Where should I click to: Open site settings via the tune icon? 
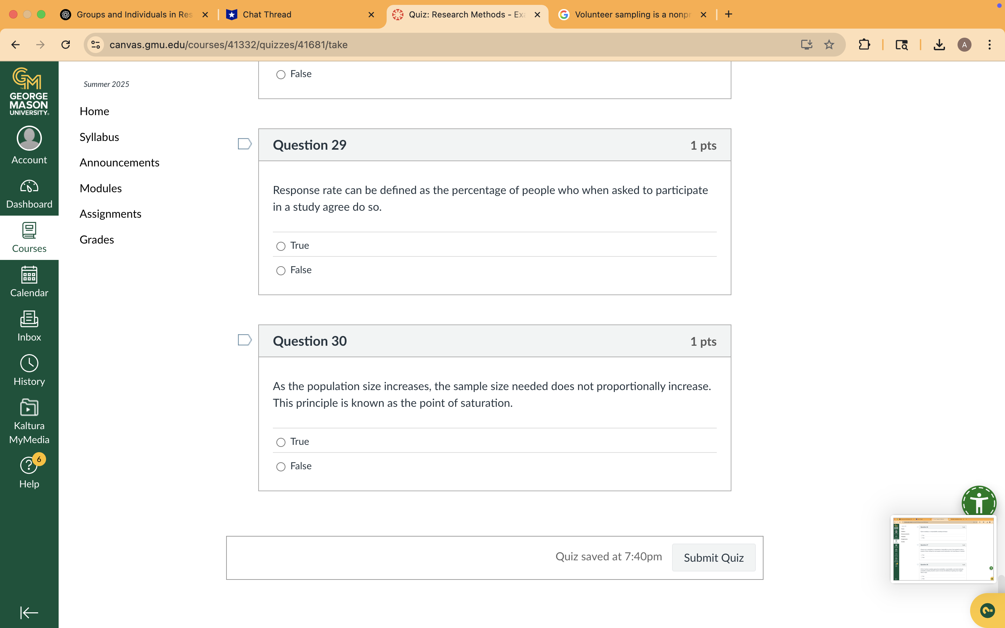(96, 44)
